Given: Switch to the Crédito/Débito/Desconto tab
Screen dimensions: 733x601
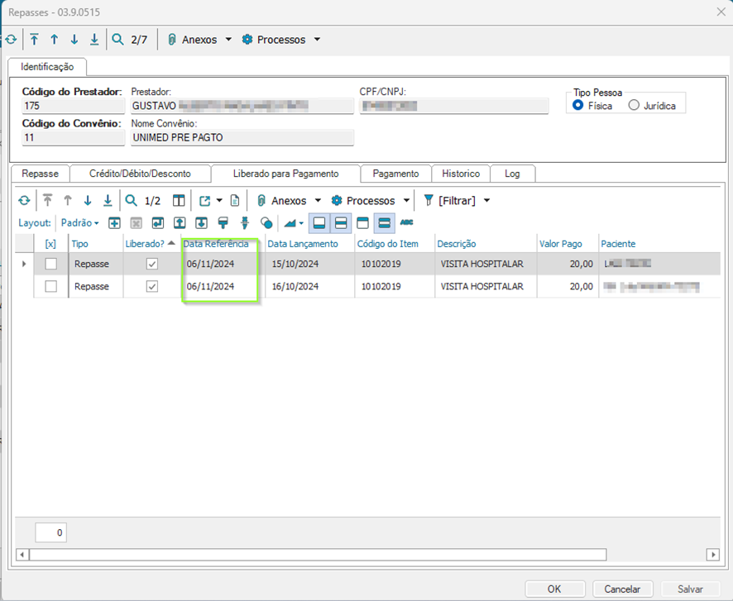Looking at the screenshot, I should 140,174.
